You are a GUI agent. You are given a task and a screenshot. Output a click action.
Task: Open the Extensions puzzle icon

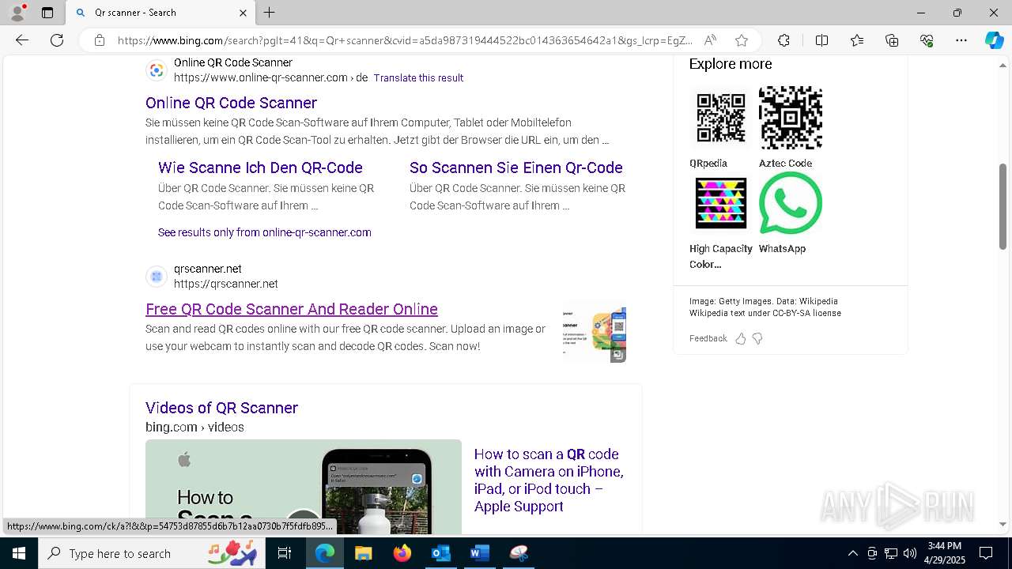coord(784,40)
